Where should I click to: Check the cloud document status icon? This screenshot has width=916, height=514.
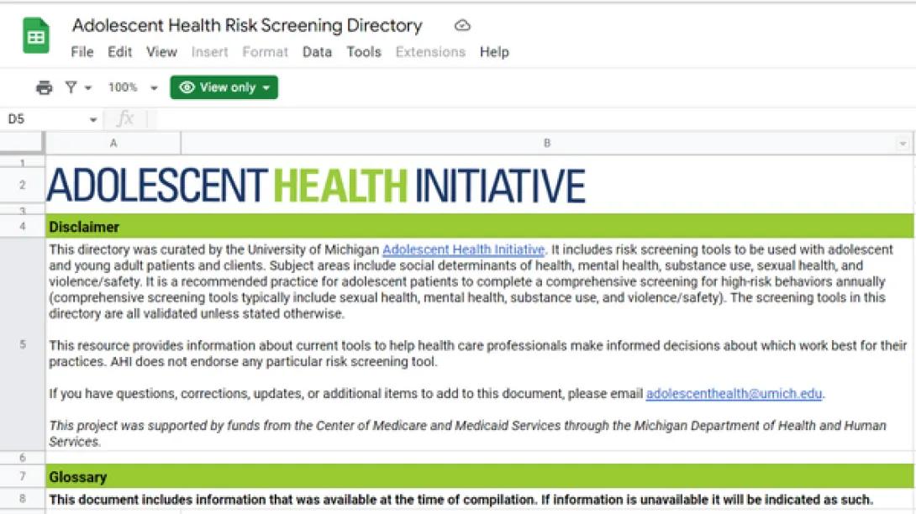462,26
